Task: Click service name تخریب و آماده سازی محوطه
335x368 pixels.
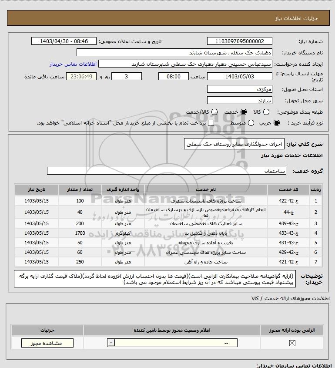Action: point(206,243)
